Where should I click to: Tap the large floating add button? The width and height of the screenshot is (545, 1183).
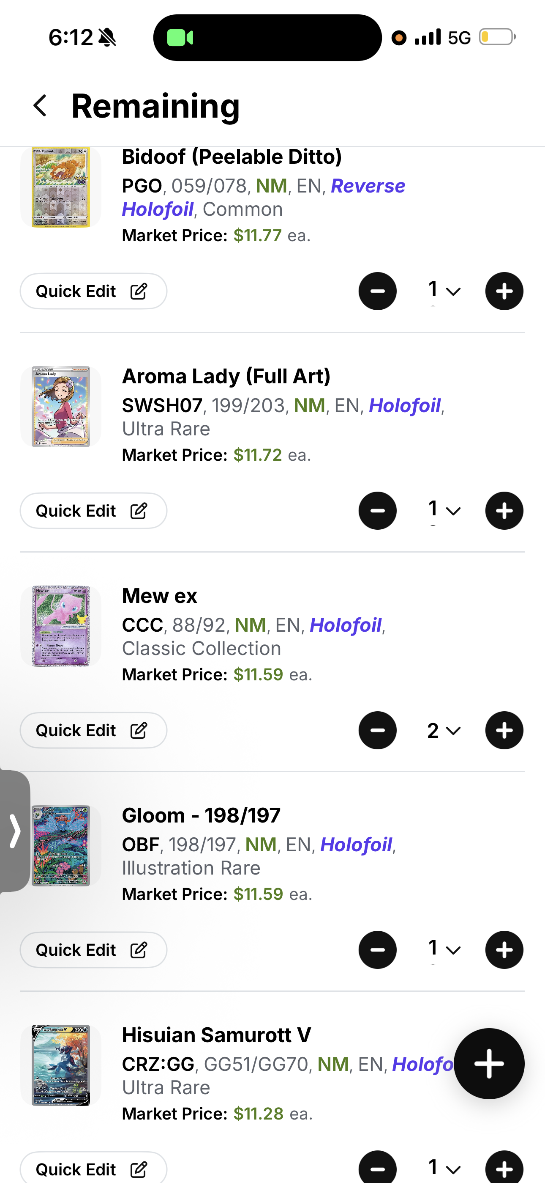[x=489, y=1063]
